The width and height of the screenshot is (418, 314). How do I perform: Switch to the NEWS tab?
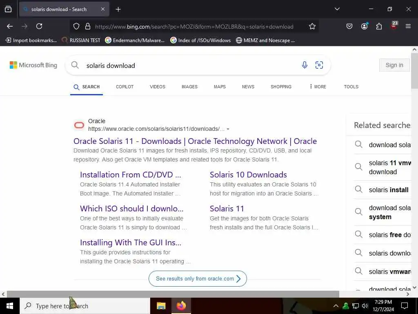248,87
